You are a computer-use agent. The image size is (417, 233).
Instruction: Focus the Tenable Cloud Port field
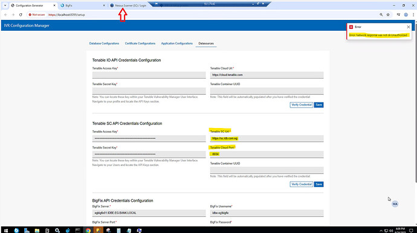[267, 154]
